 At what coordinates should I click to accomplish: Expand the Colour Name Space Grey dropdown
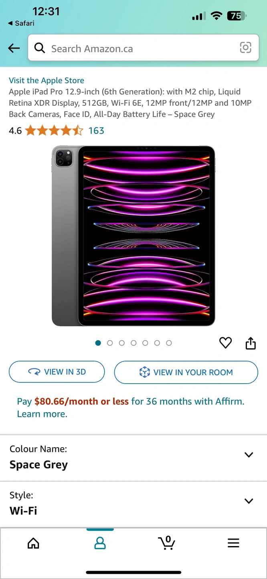133,458
